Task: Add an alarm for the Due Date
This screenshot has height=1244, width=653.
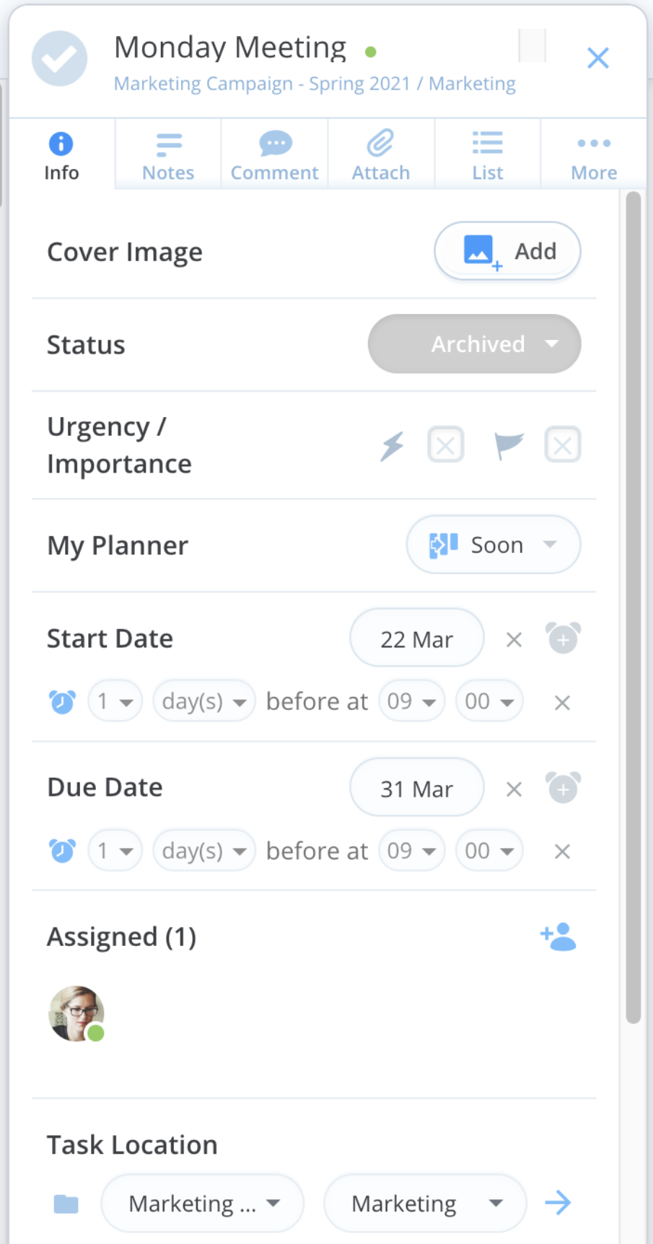Action: (x=562, y=787)
